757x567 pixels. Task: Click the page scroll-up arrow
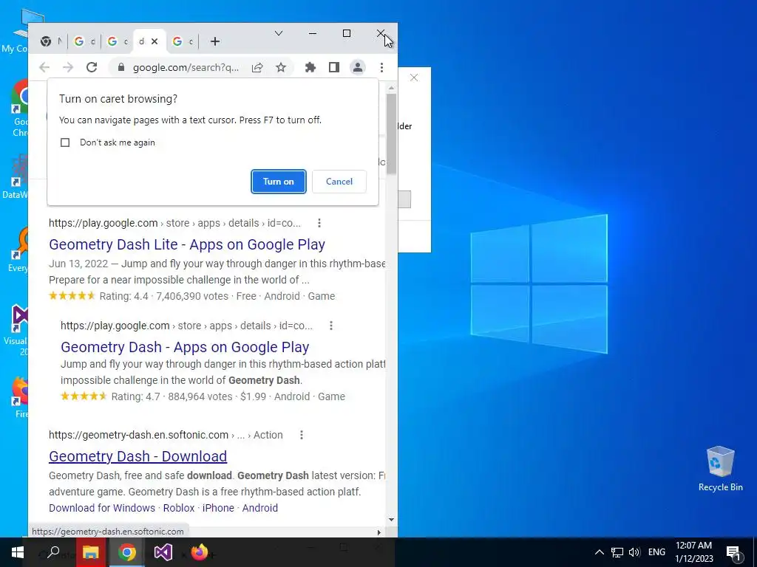pyautogui.click(x=391, y=89)
